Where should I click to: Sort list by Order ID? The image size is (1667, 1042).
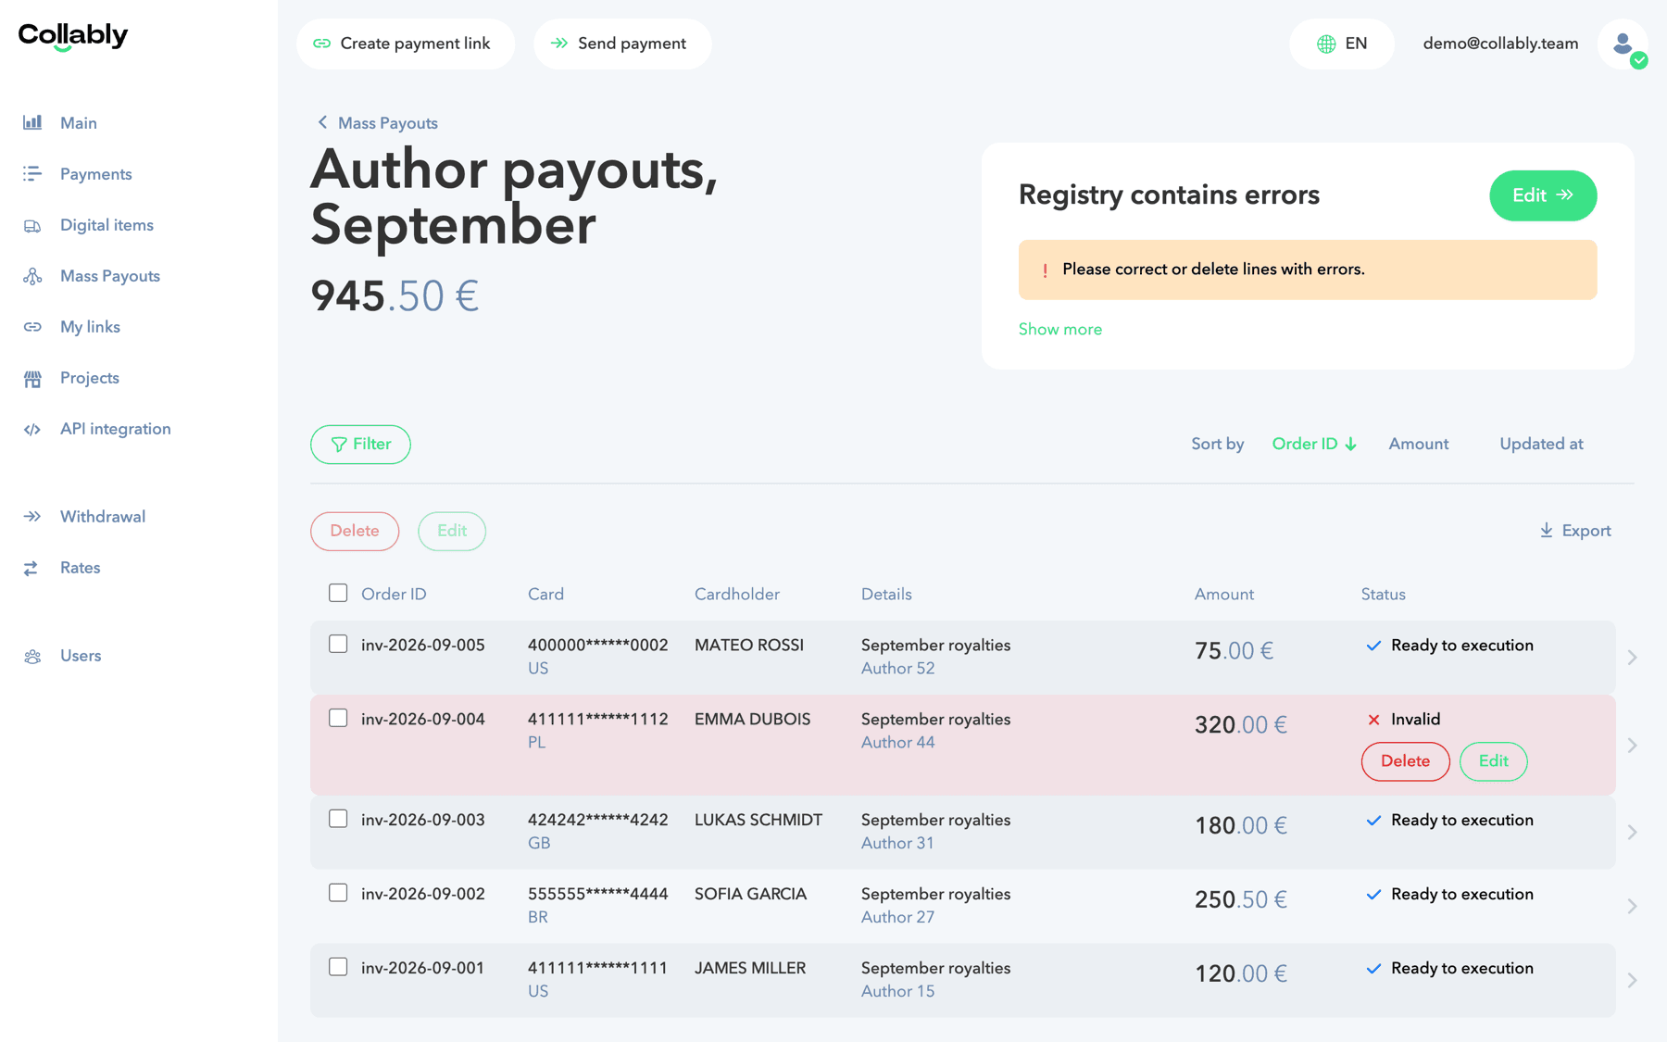[1314, 444]
